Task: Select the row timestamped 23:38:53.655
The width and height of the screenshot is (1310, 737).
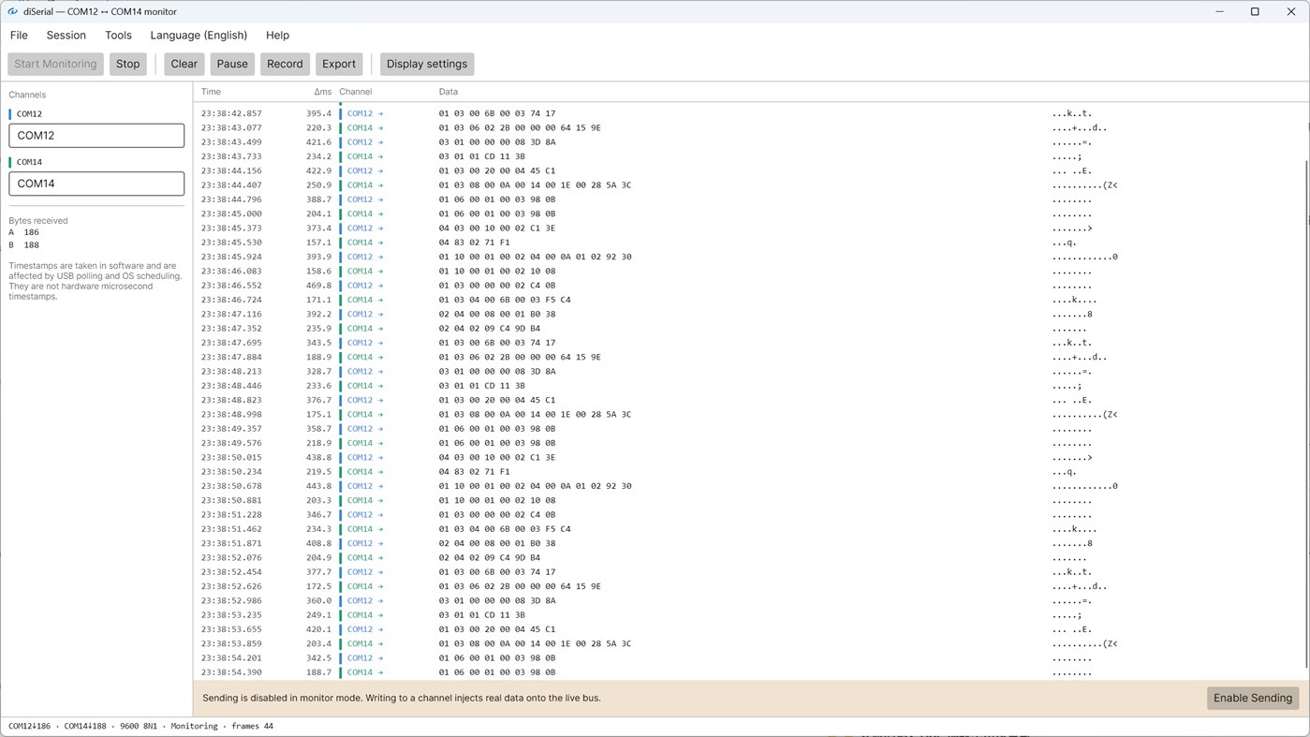Action: tap(749, 629)
